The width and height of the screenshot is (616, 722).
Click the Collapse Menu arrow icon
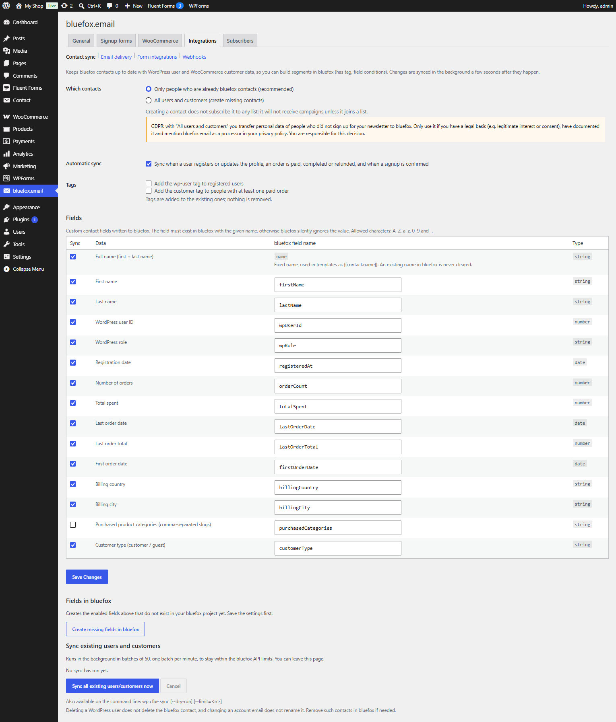[6, 269]
